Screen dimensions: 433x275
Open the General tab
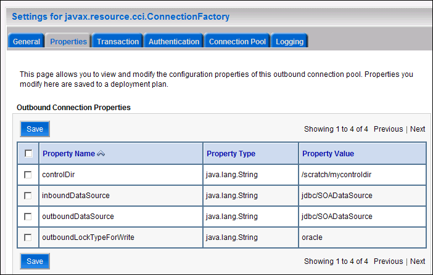tap(27, 41)
